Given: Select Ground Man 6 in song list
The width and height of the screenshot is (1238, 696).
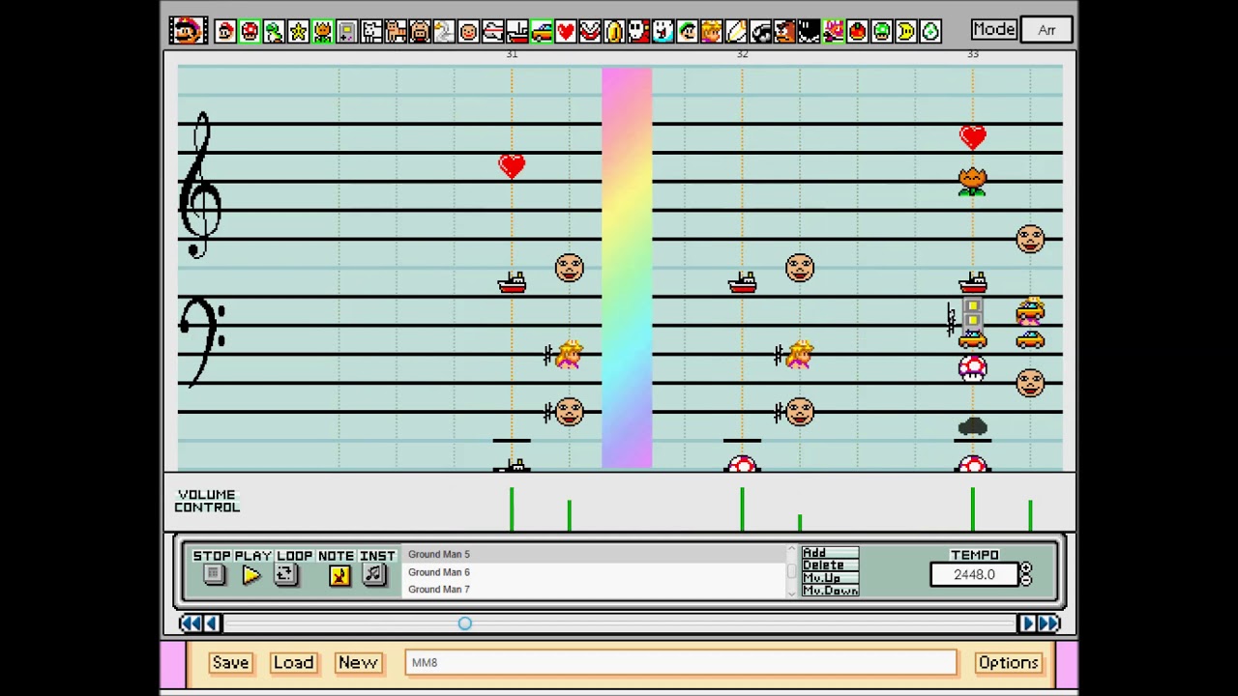Looking at the screenshot, I should point(595,572).
